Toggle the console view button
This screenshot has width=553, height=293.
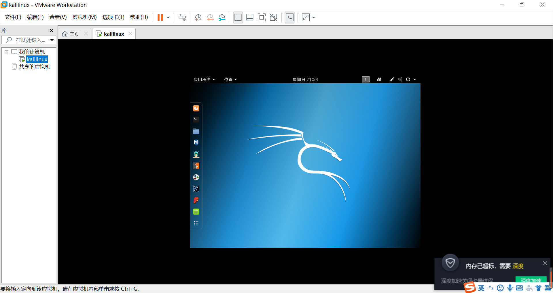click(289, 18)
